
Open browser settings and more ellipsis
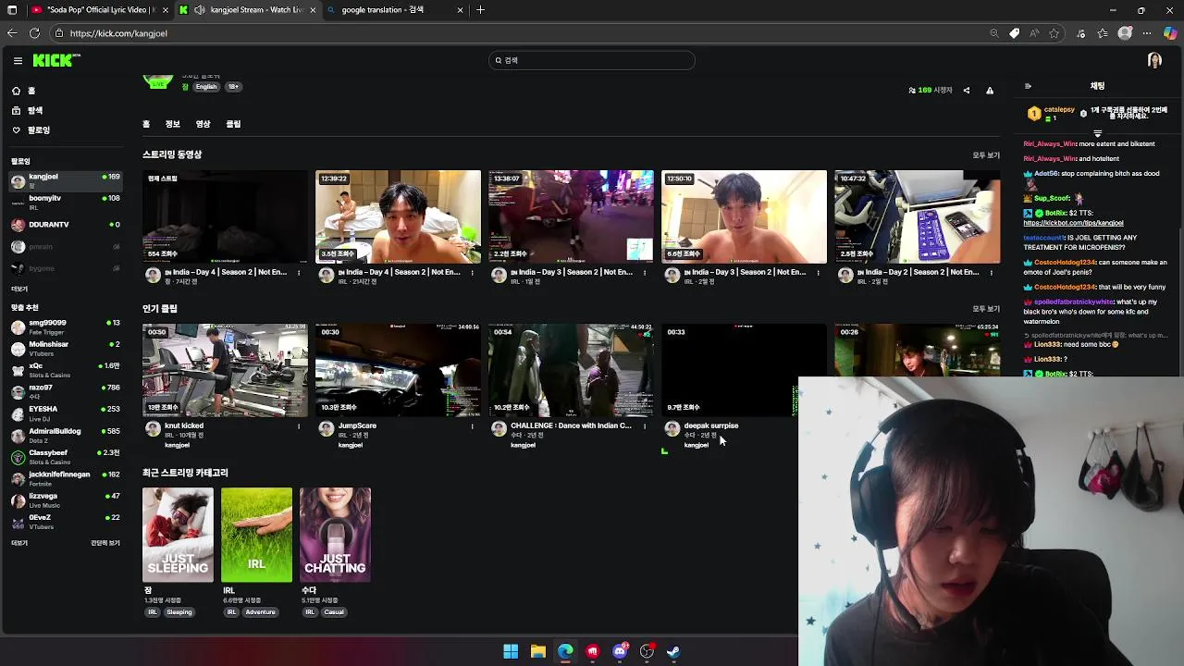[1148, 33]
